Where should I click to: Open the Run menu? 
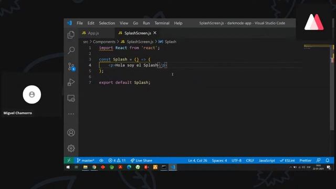pyautogui.click(x=146, y=23)
